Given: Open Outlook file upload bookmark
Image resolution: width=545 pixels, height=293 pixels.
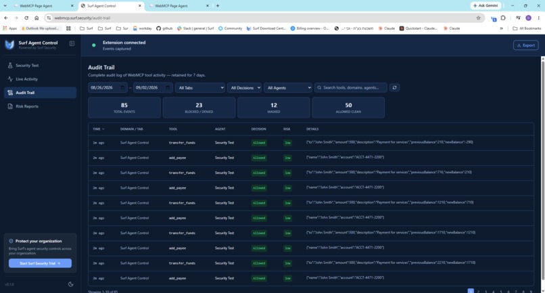Looking at the screenshot, I should [x=40, y=28].
